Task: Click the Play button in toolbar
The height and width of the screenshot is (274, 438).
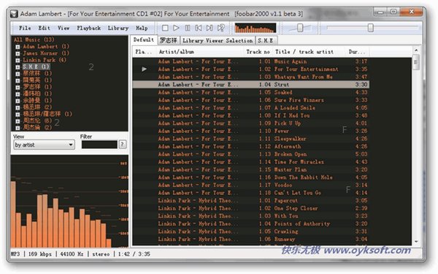Action: point(176,28)
